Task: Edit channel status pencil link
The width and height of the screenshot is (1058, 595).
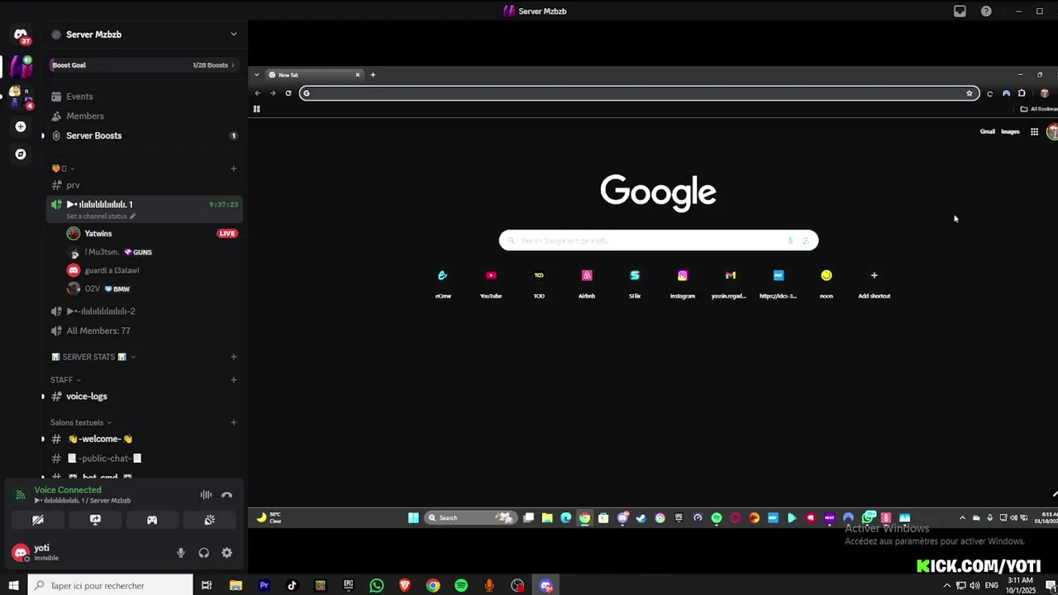Action: (101, 217)
